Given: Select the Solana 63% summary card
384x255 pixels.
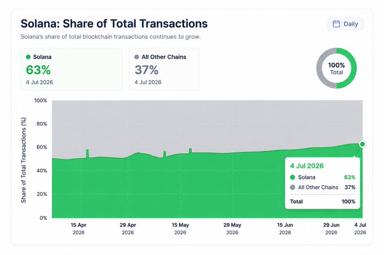Looking at the screenshot, I should pyautogui.click(x=71, y=69).
